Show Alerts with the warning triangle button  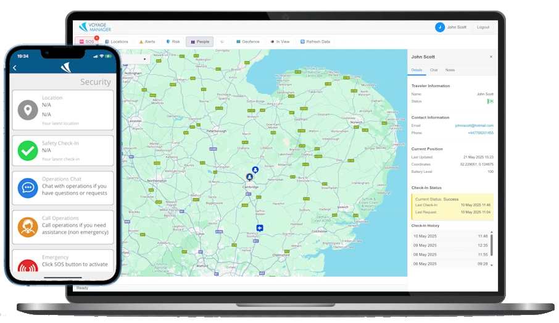(147, 42)
